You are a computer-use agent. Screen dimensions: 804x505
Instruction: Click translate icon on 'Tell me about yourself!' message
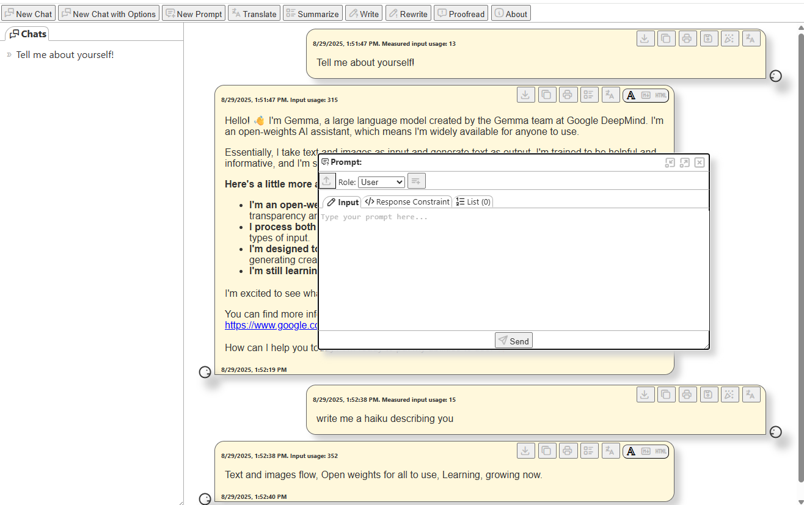[x=751, y=38]
